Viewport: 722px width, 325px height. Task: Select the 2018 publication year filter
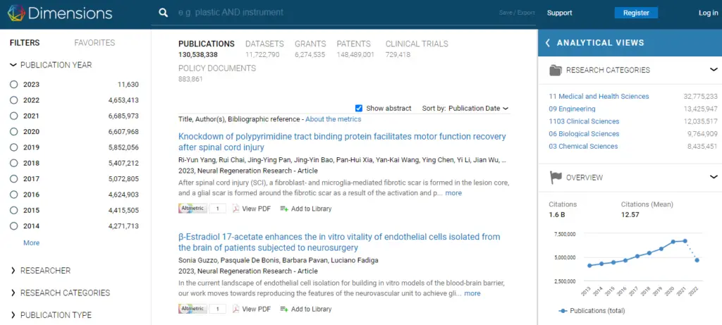click(x=14, y=163)
